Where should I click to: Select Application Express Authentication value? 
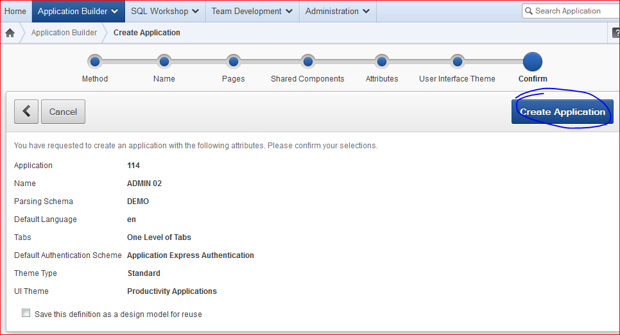click(191, 255)
